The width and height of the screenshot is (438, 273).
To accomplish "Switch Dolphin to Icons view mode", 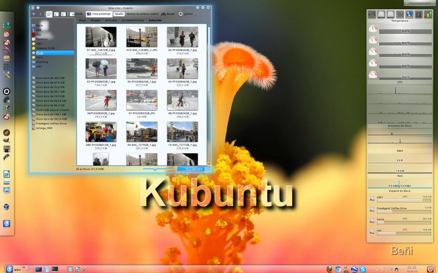I will [49, 14].
